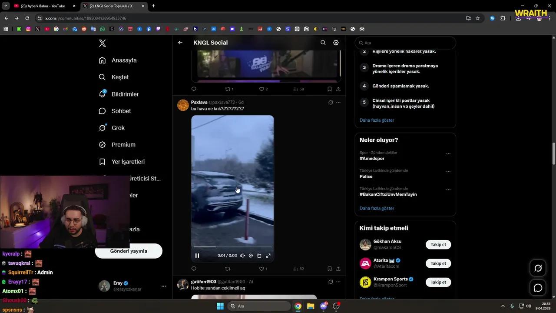Go back from KNGL Social community
556x313 pixels.
point(180,43)
